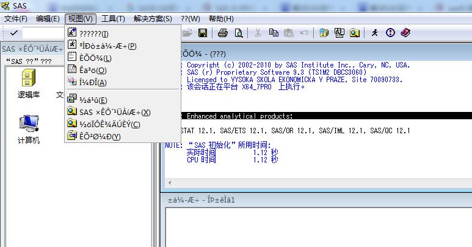Choose the View menu item ending in (P)

pyautogui.click(x=123, y=46)
